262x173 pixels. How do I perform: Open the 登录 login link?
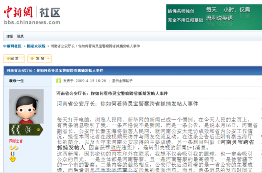click(20, 36)
